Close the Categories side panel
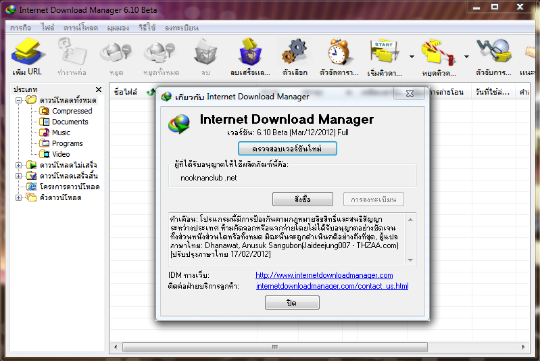 [x=99, y=89]
